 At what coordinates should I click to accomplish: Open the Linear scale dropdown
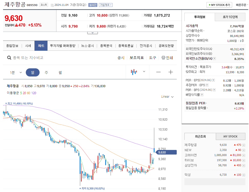click(x=167, y=97)
